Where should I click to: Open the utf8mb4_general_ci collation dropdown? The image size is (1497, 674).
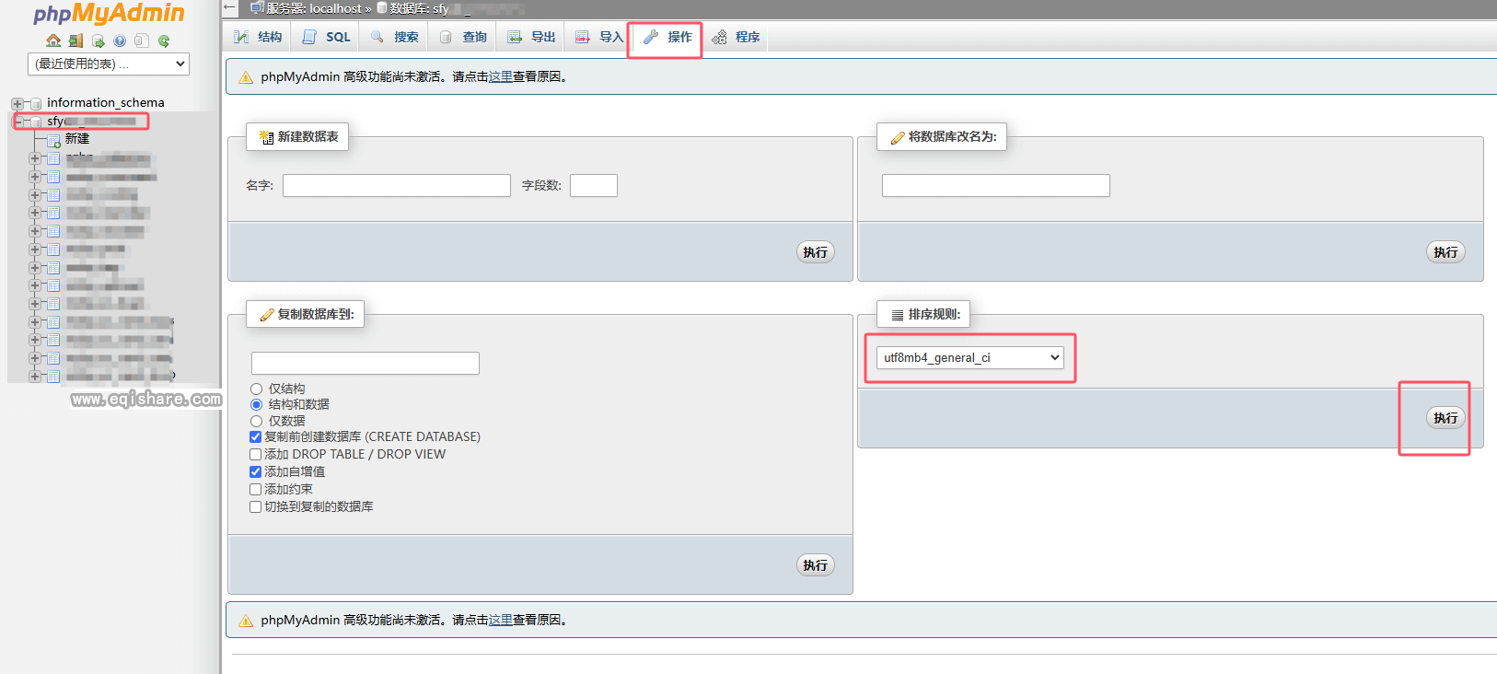(x=969, y=357)
